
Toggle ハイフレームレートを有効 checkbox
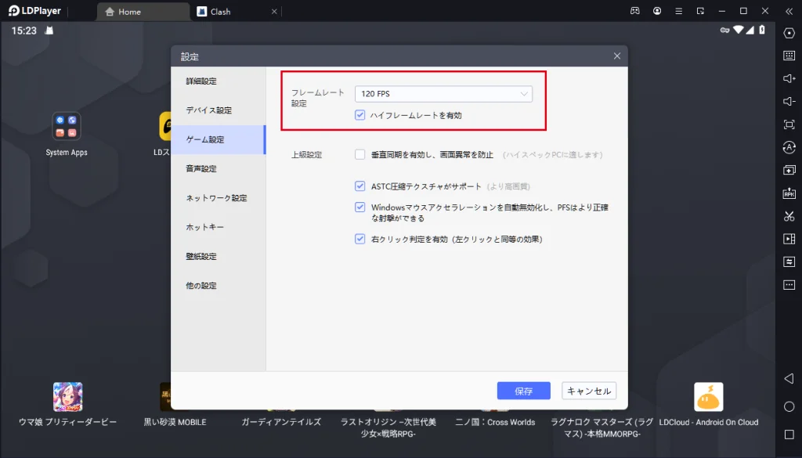click(360, 115)
